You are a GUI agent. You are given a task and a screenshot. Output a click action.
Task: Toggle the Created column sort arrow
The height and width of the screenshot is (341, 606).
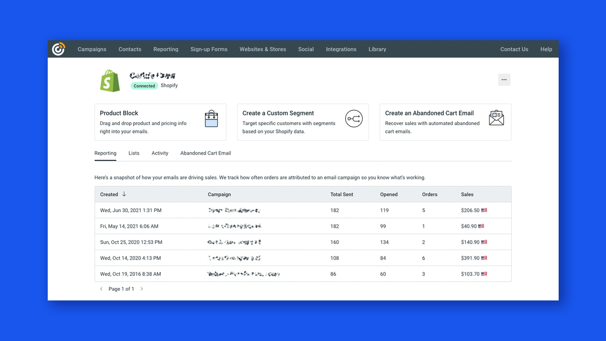pyautogui.click(x=123, y=194)
